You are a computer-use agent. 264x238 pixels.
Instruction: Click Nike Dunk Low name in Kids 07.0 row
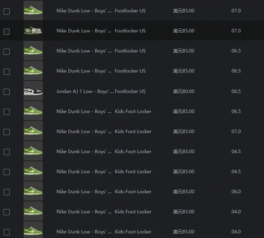point(84,132)
